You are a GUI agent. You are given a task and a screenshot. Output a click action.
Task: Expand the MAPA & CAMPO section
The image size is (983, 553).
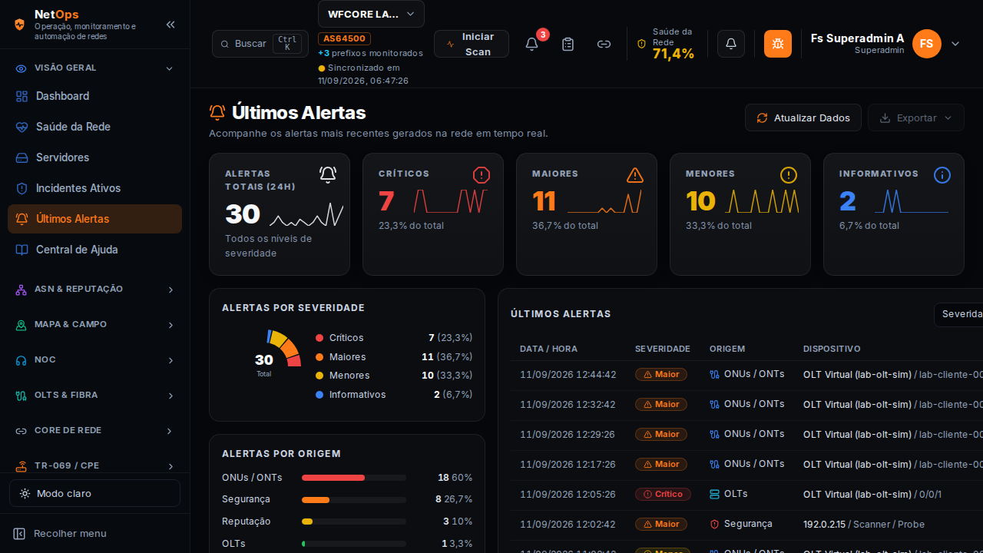tap(94, 324)
